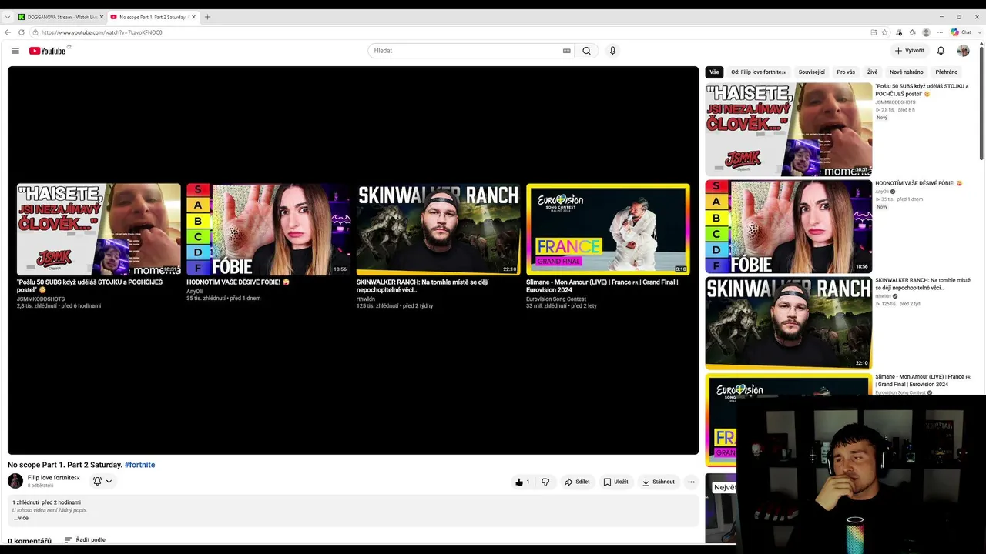Click the browser address bar URL
This screenshot has height=554, width=986.
pos(102,32)
